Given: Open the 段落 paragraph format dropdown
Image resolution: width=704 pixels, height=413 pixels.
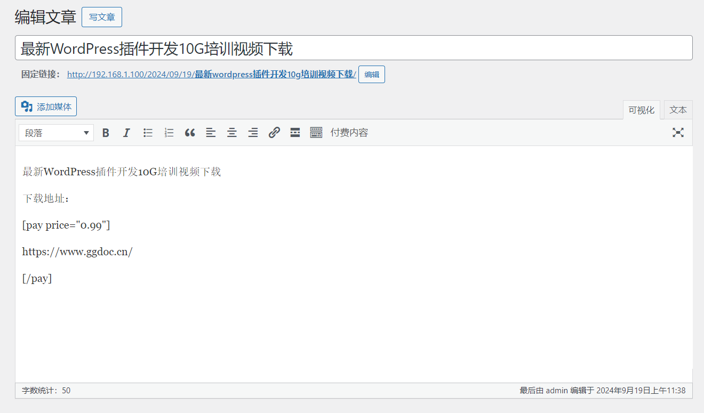Looking at the screenshot, I should point(56,133).
